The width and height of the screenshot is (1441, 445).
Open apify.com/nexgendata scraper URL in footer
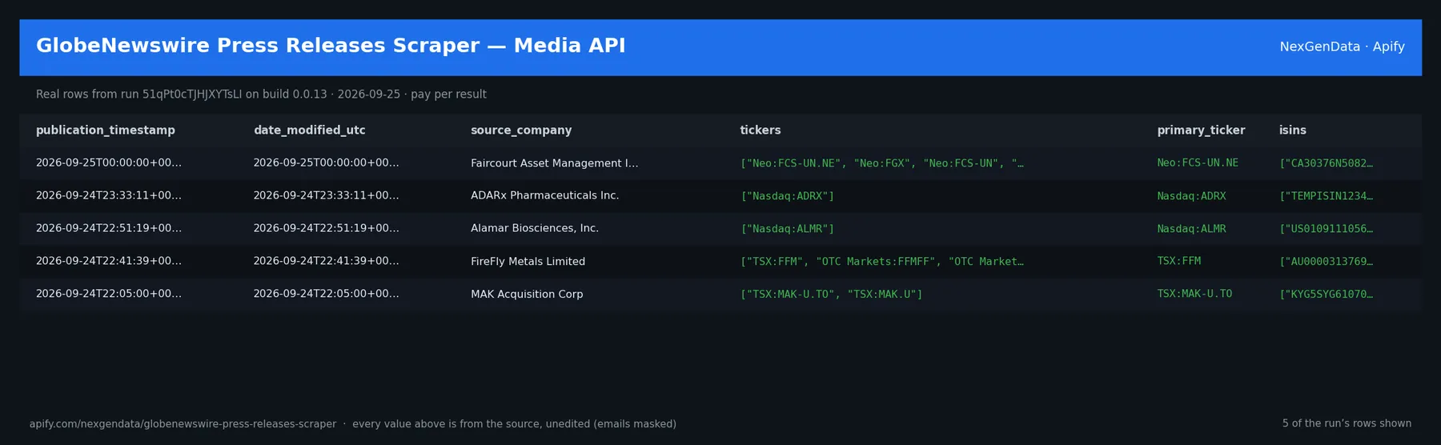pos(183,424)
